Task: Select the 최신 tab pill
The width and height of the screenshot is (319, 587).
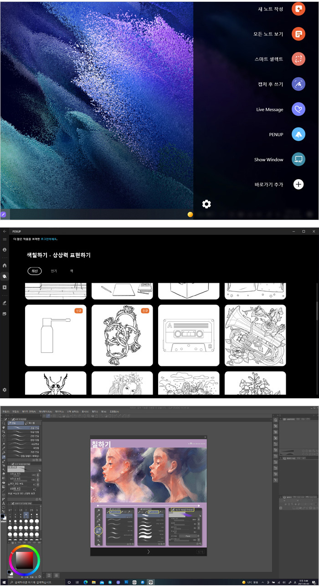Action: tap(34, 271)
